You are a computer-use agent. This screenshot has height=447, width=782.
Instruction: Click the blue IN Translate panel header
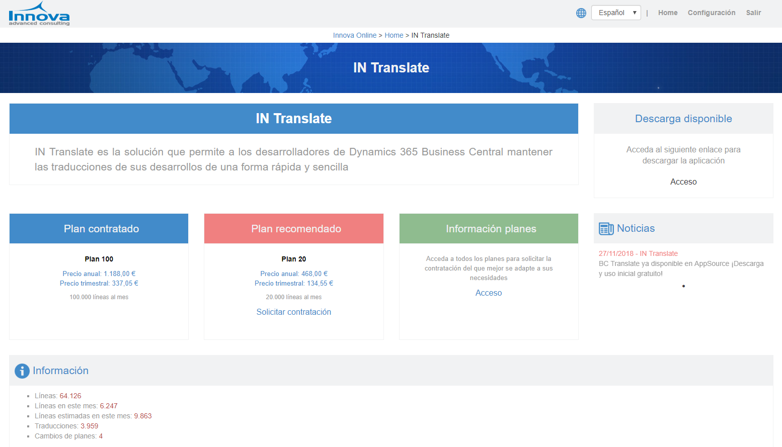click(x=294, y=119)
